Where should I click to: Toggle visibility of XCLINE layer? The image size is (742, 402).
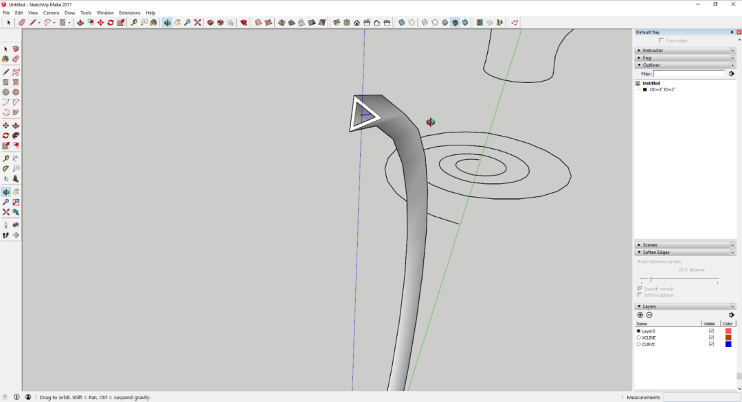click(711, 338)
